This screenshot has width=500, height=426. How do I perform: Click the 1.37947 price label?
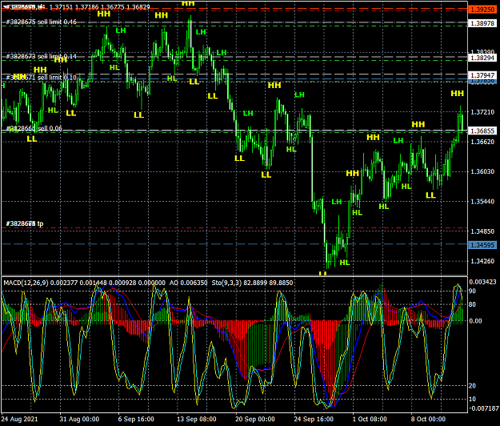[482, 75]
